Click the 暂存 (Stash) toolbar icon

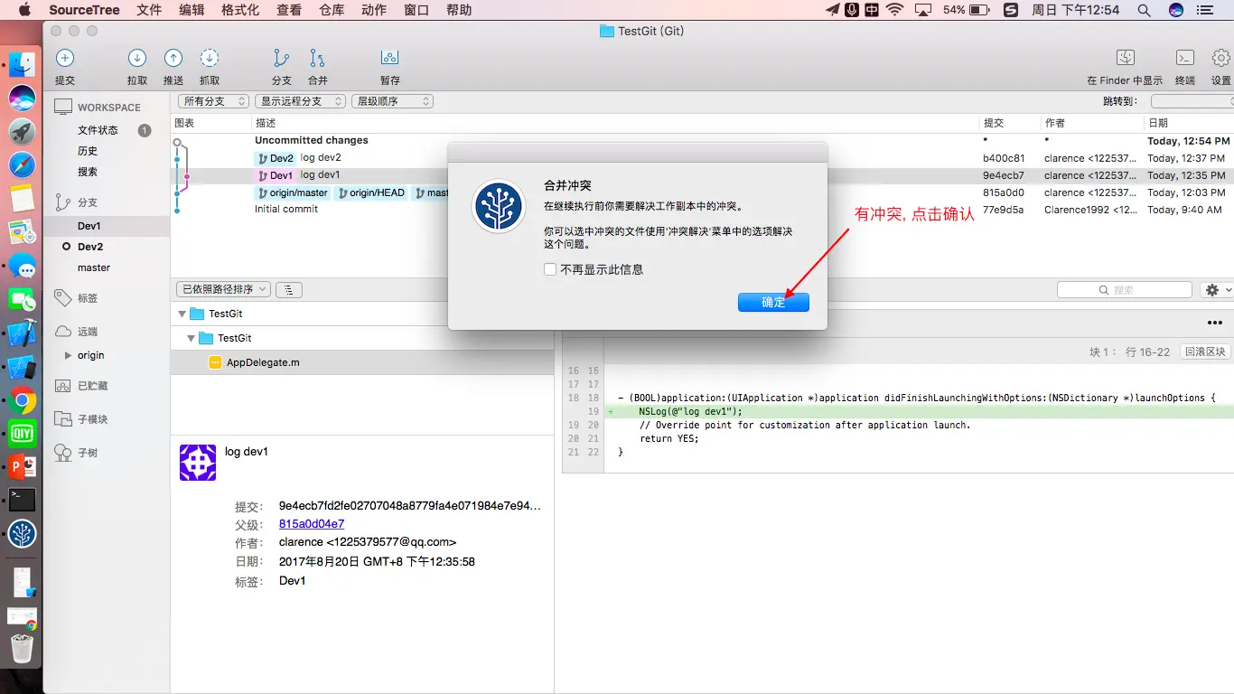click(x=389, y=58)
